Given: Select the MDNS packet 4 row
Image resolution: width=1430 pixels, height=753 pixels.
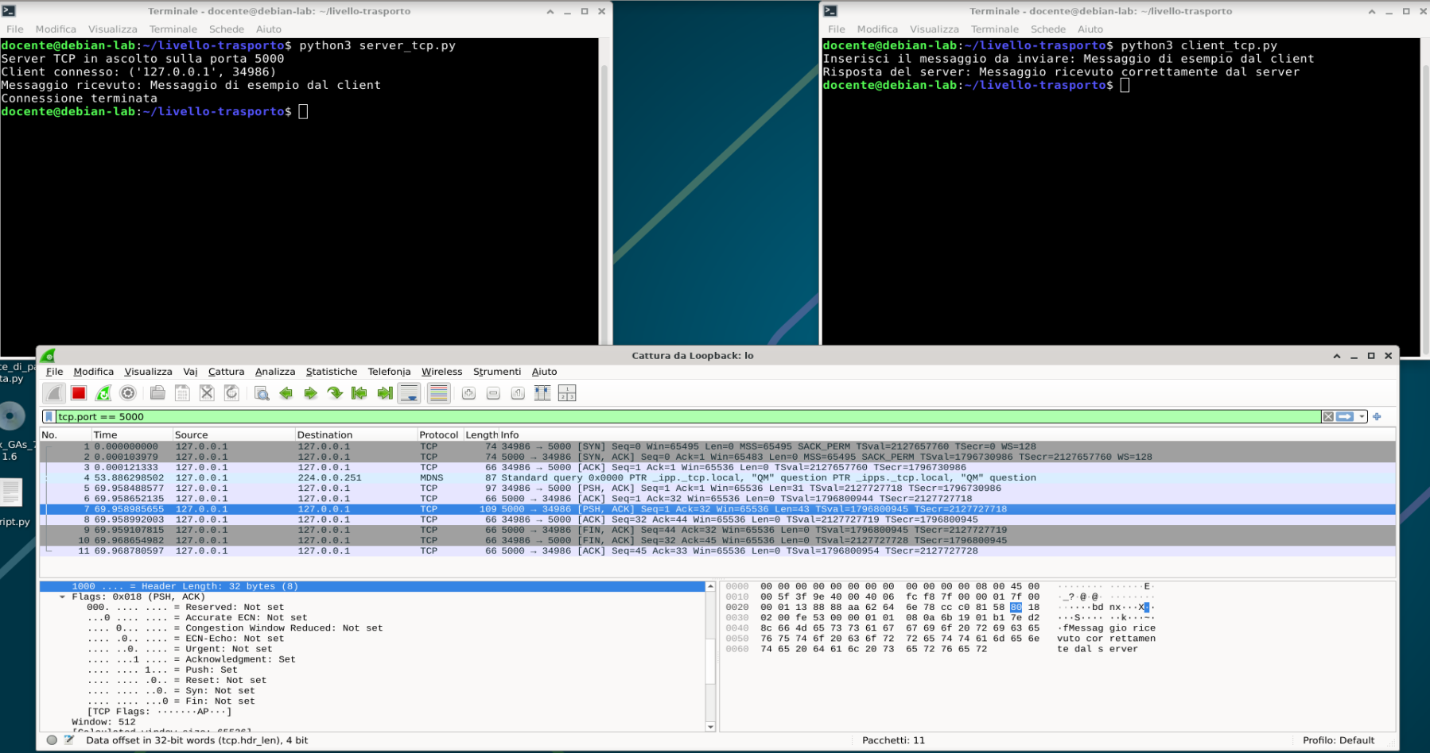Looking at the screenshot, I should tap(717, 477).
